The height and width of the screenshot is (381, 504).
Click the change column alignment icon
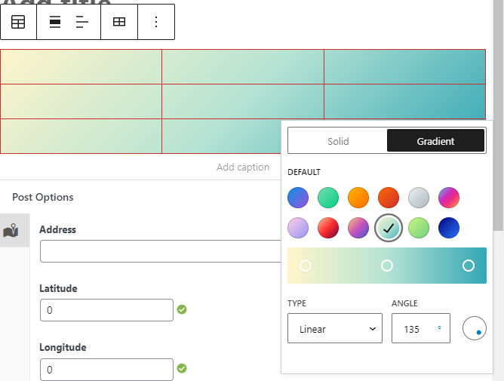point(82,22)
